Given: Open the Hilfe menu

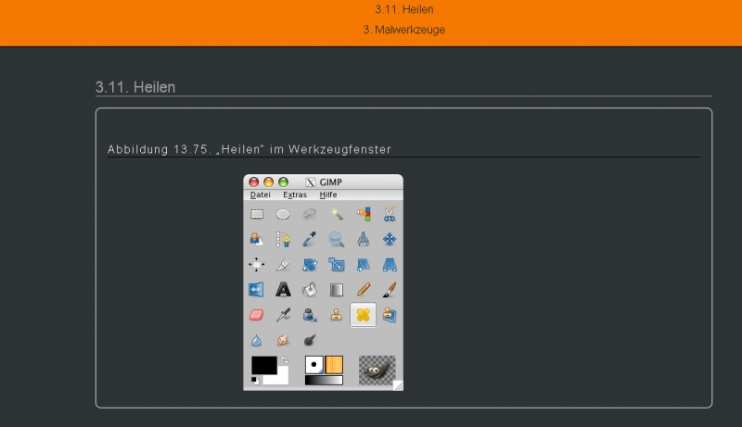Looking at the screenshot, I should (x=328, y=195).
